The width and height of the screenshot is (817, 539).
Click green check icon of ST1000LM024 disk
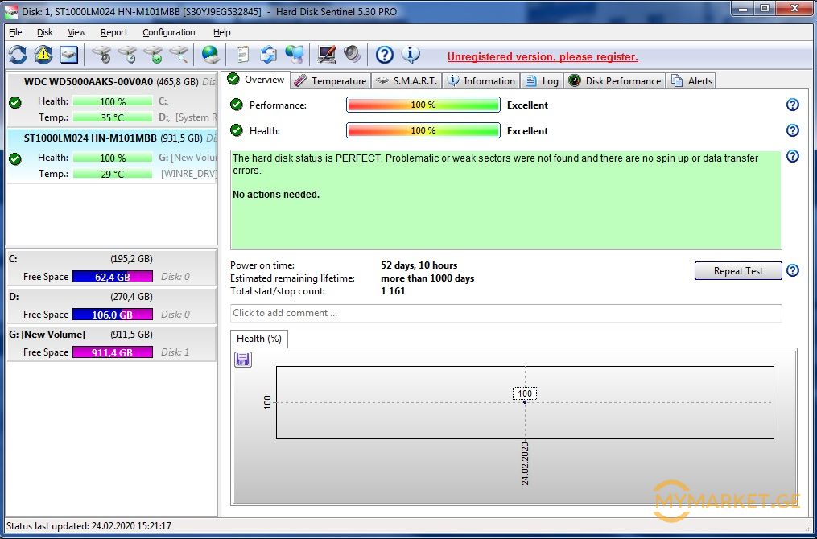click(15, 158)
